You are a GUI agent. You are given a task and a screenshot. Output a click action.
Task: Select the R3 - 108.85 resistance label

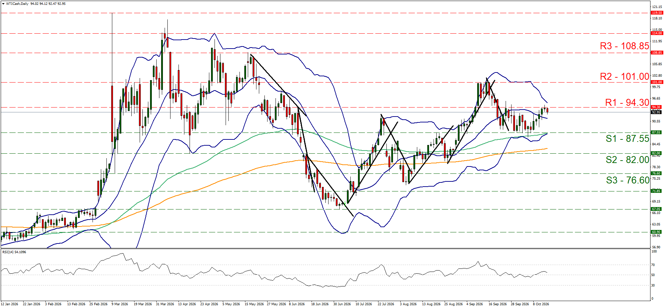coord(624,46)
